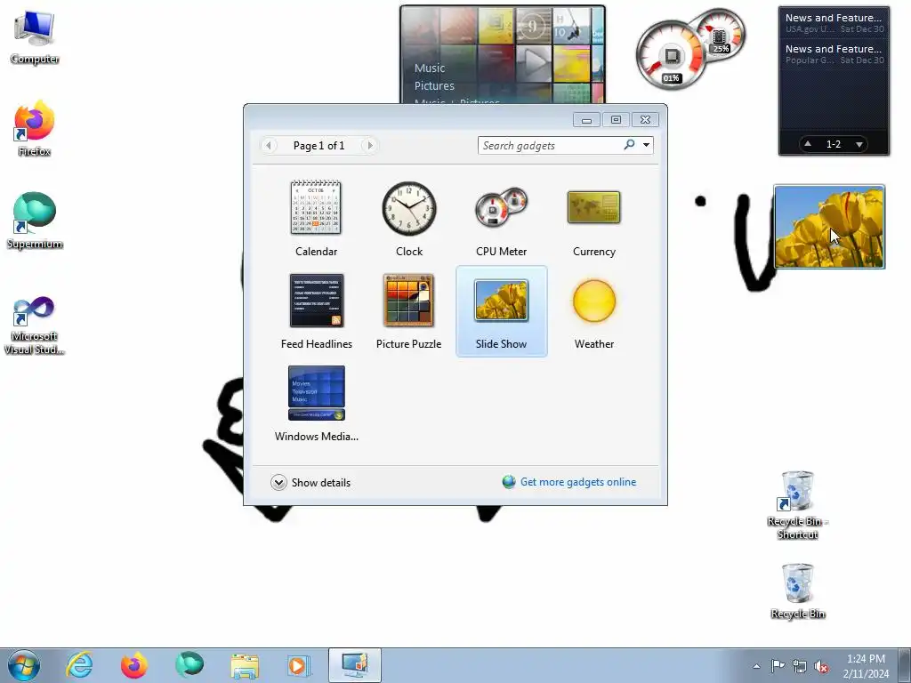
Task: Click Music in Media Center gadget
Action: pyautogui.click(x=430, y=68)
